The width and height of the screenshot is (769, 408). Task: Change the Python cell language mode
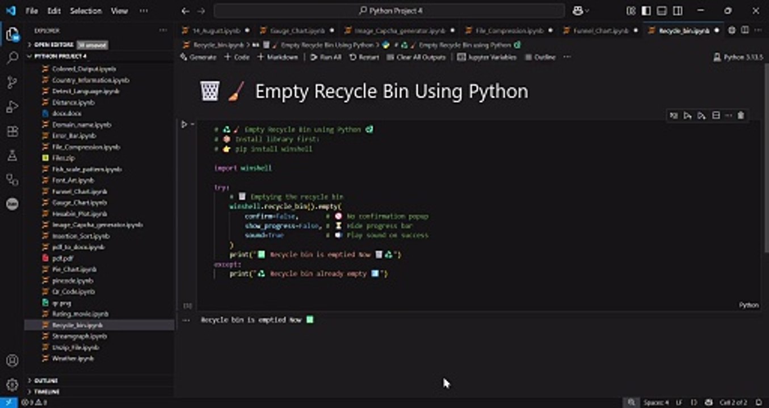[x=749, y=305]
